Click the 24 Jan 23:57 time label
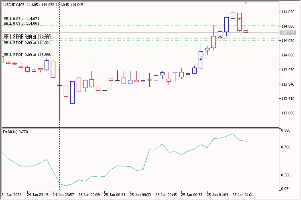This screenshot has height=200, width=301. pos(64,195)
